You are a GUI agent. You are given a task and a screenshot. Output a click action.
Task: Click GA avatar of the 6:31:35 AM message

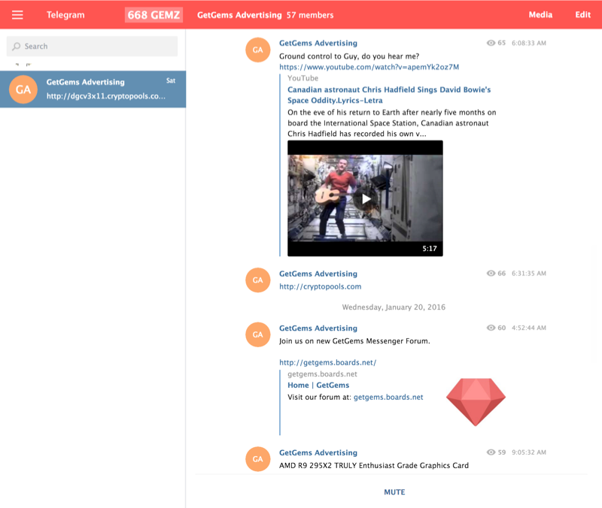click(257, 280)
